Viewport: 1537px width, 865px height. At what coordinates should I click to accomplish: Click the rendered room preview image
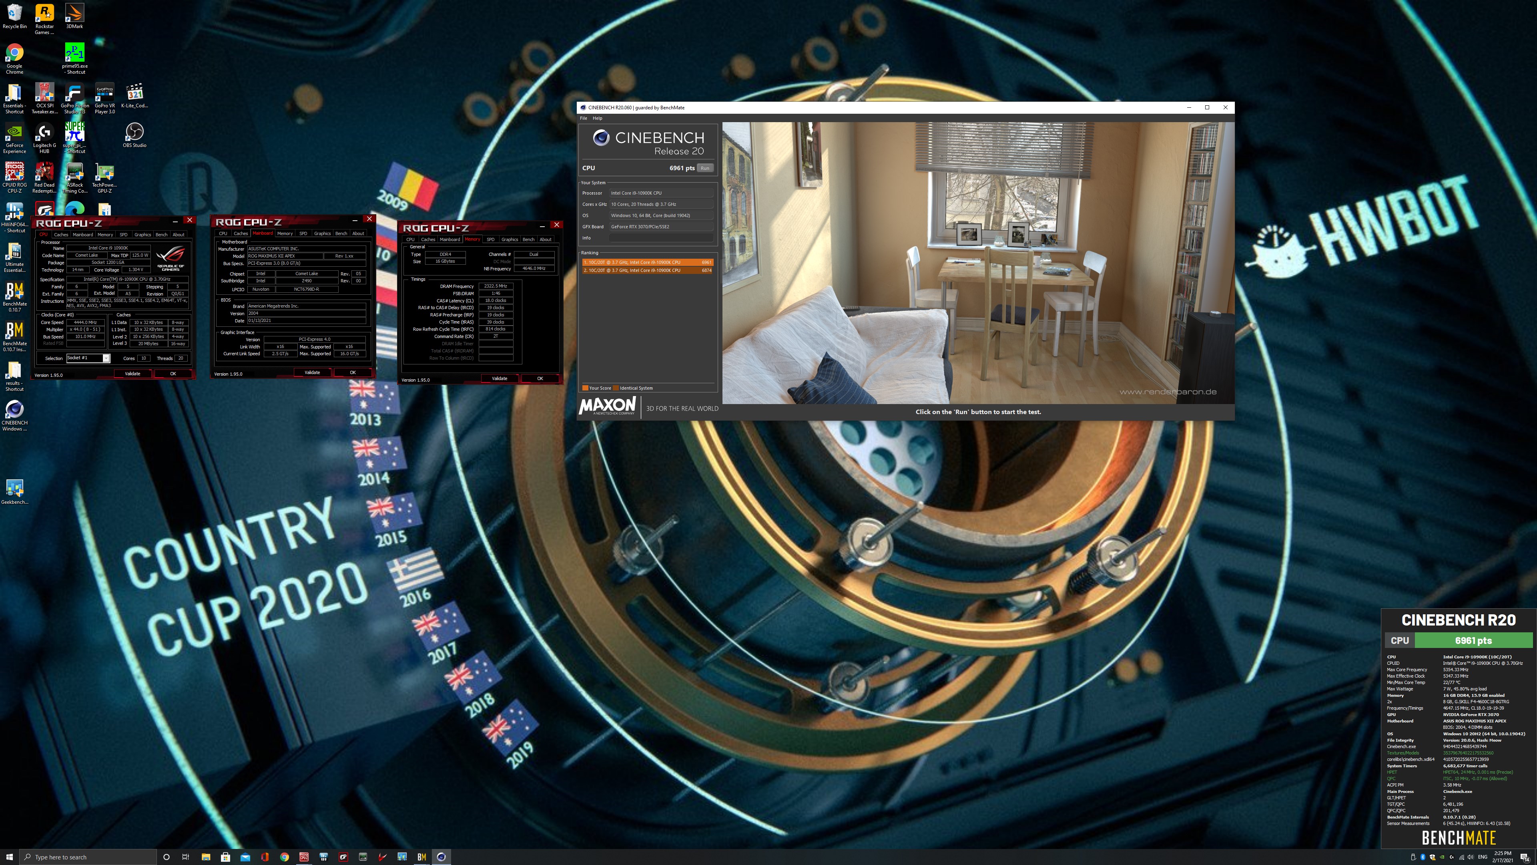click(978, 263)
